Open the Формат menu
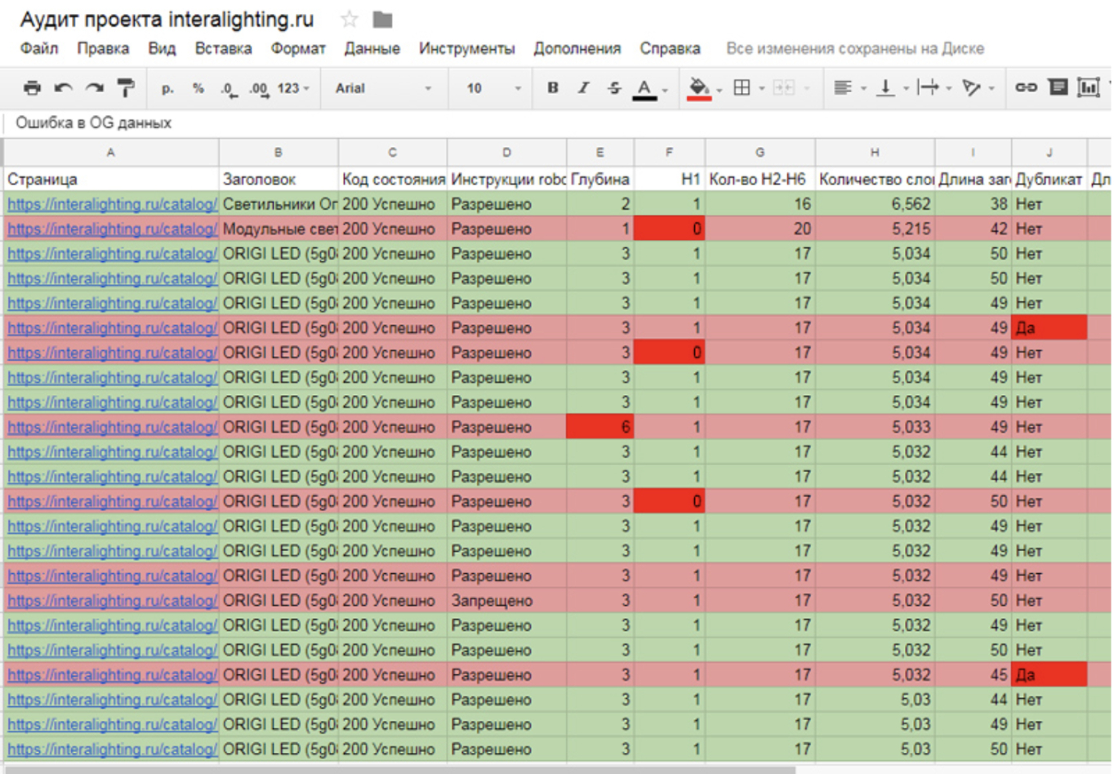 click(298, 49)
